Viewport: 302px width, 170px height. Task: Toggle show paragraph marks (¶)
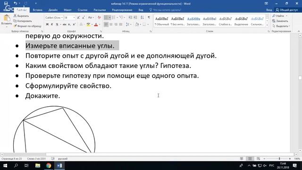149,17
